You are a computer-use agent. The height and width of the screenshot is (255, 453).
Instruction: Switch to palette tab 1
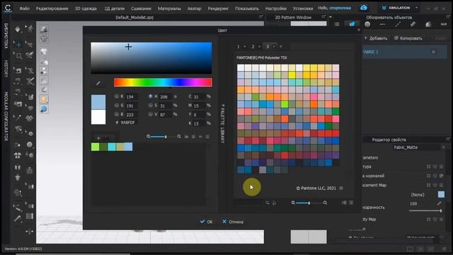tap(238, 47)
